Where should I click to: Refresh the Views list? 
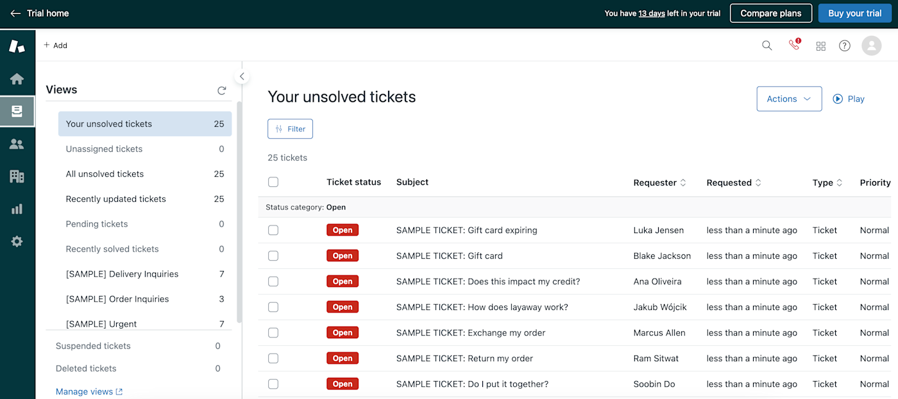[x=222, y=90]
